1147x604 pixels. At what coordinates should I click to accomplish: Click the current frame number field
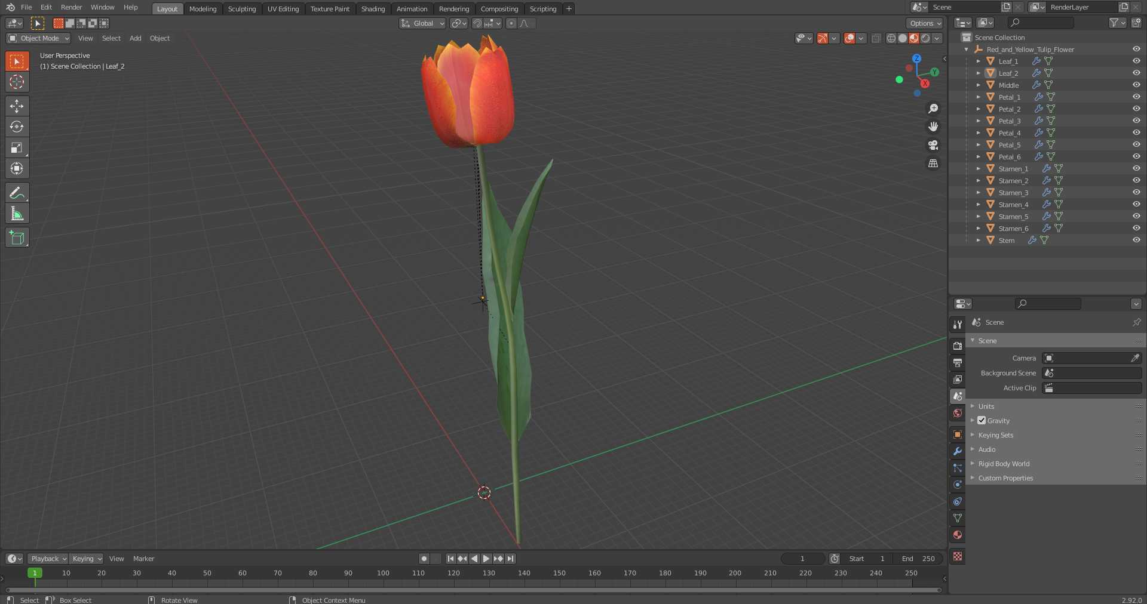pos(802,559)
